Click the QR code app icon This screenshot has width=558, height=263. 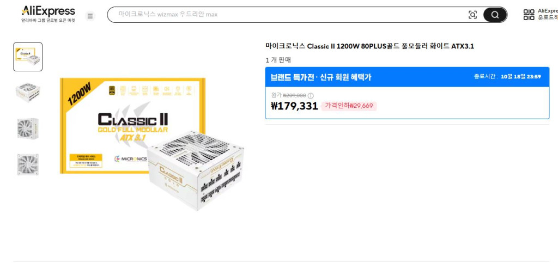(x=529, y=15)
